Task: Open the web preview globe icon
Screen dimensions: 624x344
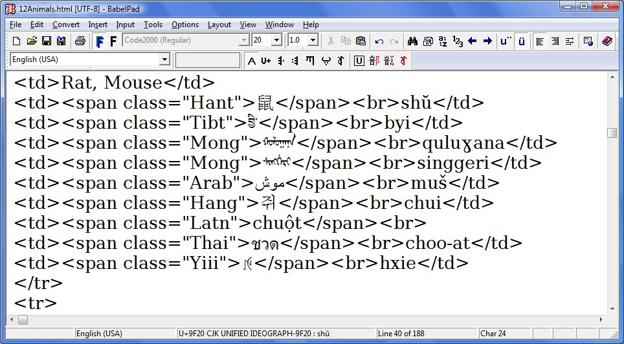Action: click(588, 41)
